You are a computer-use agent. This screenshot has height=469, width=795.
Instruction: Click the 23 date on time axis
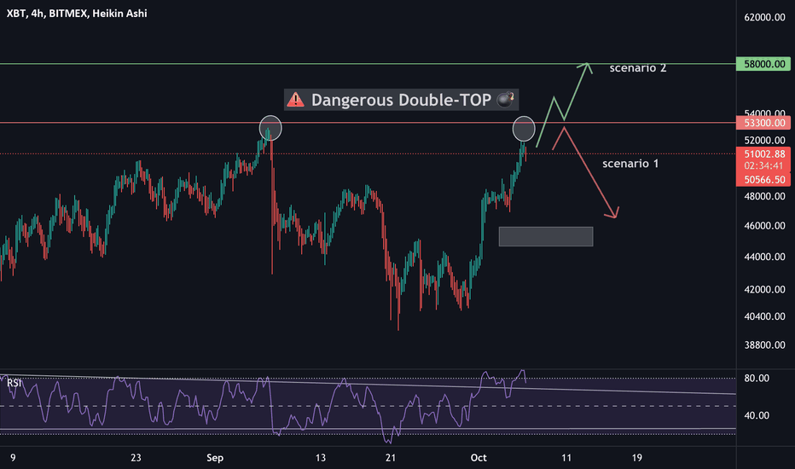(x=136, y=458)
